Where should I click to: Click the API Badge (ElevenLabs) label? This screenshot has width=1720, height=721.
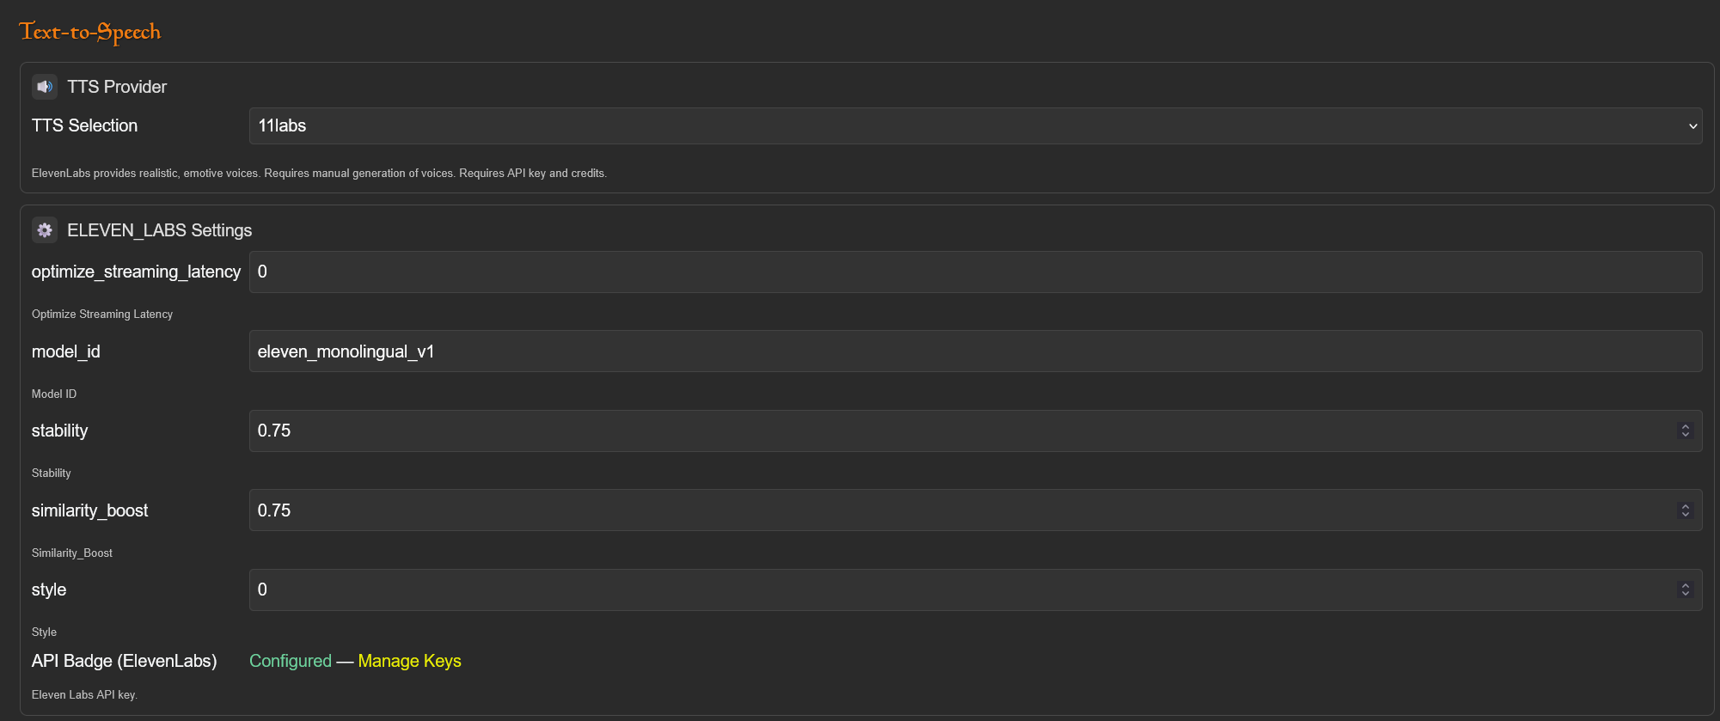click(124, 661)
